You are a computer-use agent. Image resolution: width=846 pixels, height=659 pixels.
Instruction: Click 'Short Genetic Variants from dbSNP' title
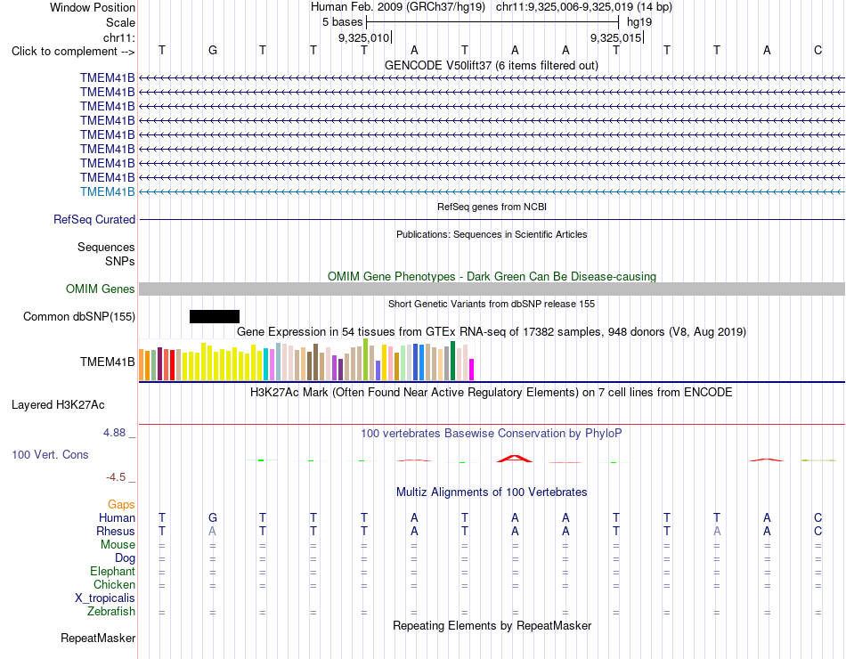(492, 304)
